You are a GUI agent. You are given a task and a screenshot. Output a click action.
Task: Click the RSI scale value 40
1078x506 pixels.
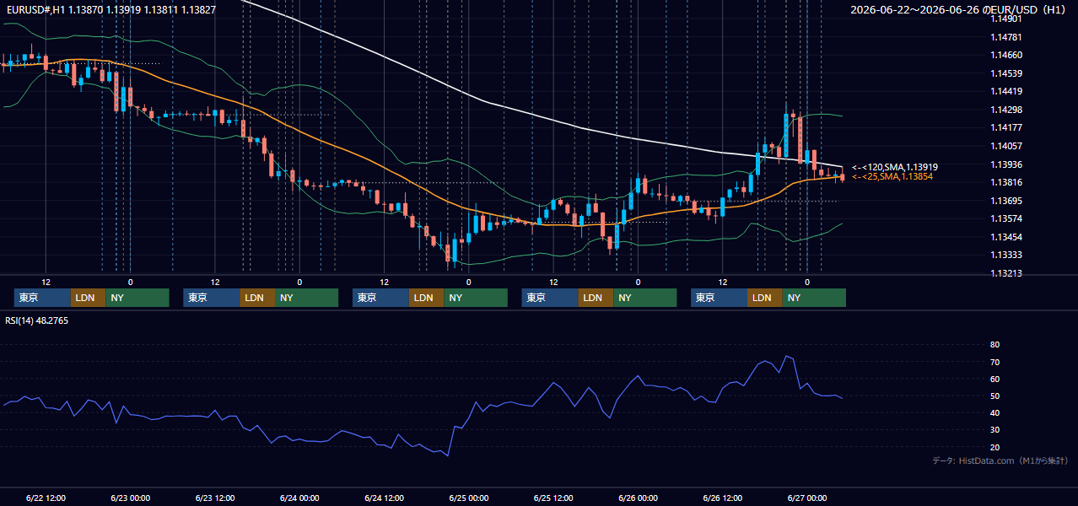[x=995, y=412]
